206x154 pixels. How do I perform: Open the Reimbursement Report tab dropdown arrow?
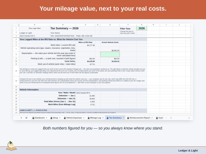click(x=152, y=118)
